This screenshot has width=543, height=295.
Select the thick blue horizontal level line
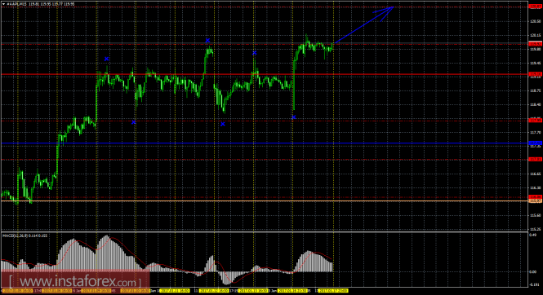coord(265,143)
